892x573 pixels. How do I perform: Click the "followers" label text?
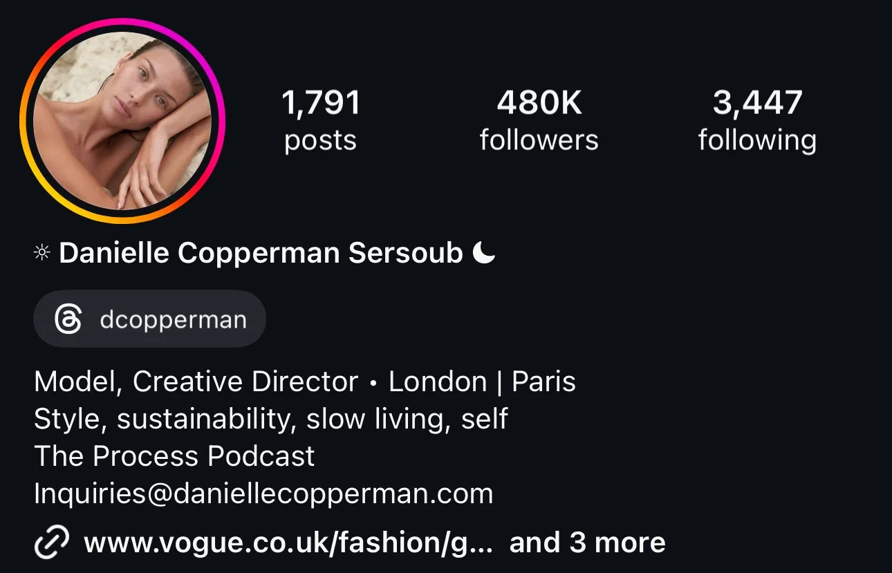coord(539,140)
